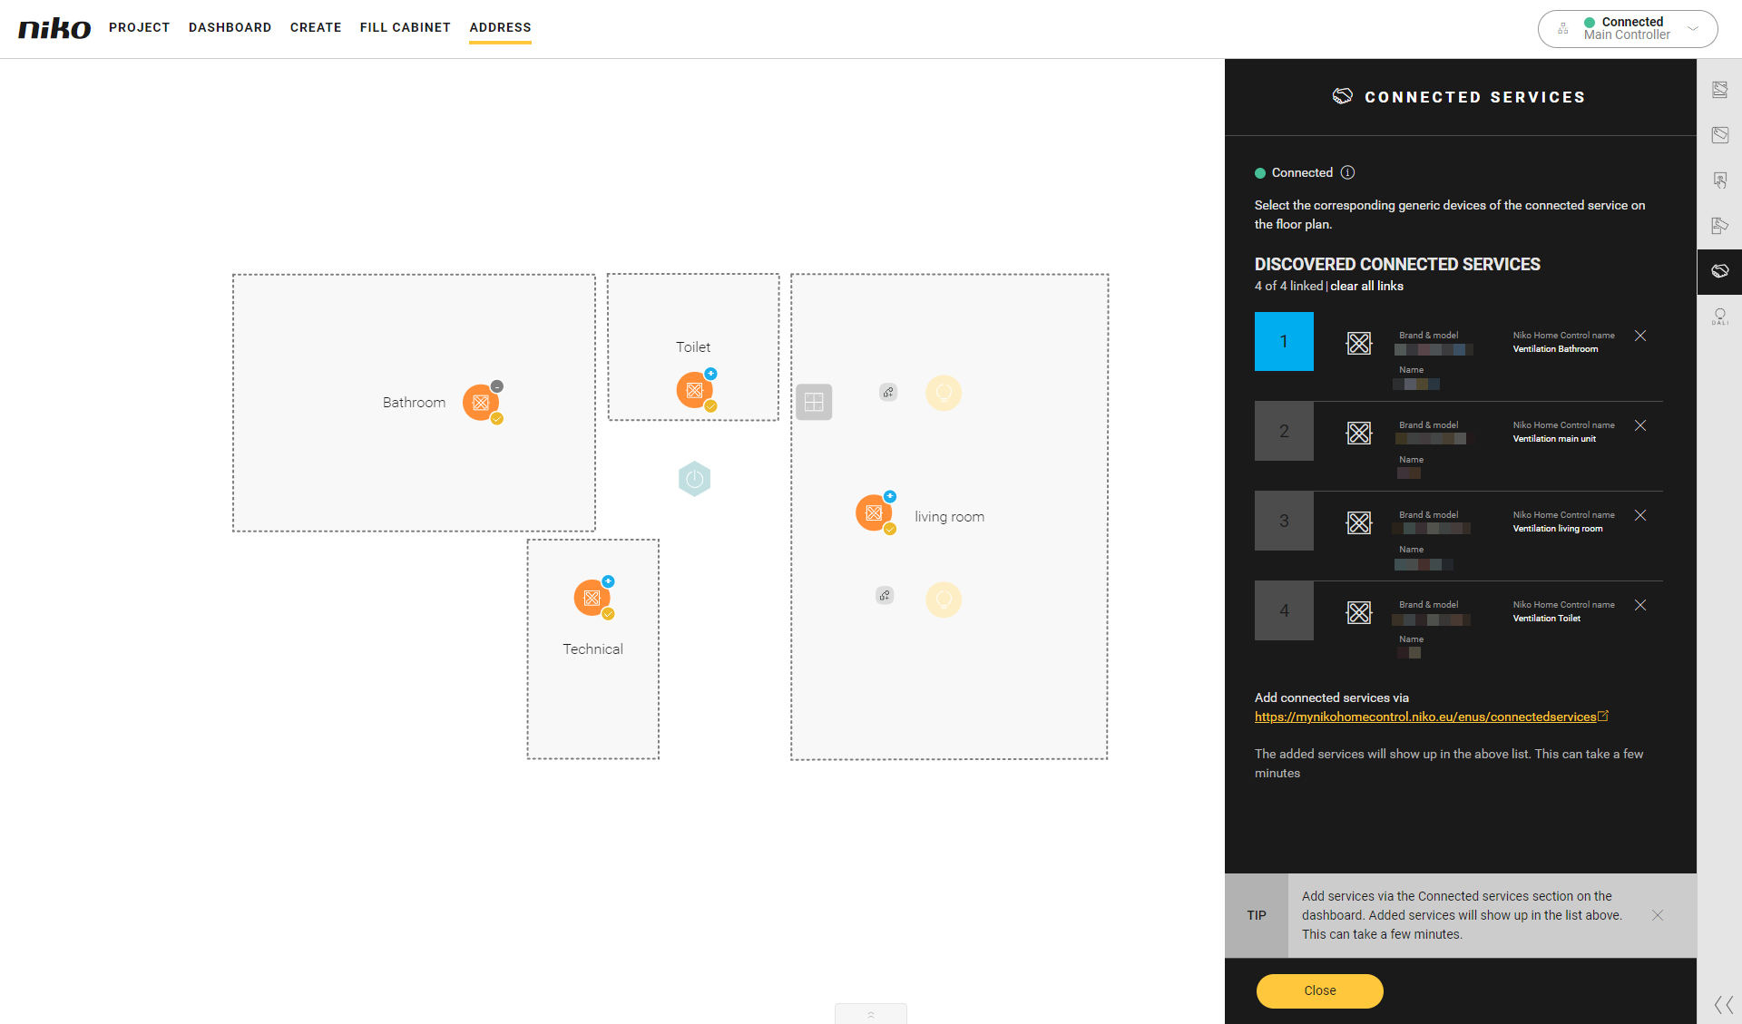This screenshot has height=1024, width=1742.
Task: Click the teal hexagon power device icon
Action: [694, 479]
